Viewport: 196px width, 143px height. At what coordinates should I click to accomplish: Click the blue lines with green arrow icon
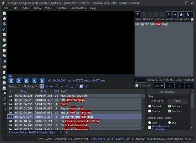4,24
